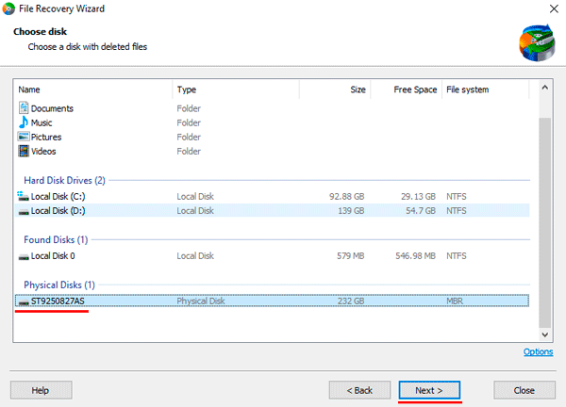566x407 pixels.
Task: Click the Next > button
Action: click(x=429, y=390)
